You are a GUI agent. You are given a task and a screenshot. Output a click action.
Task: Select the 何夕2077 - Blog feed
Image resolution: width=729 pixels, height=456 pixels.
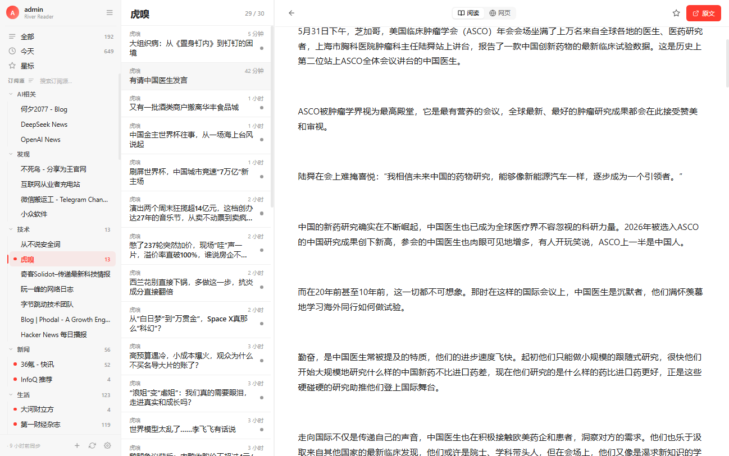click(61, 109)
